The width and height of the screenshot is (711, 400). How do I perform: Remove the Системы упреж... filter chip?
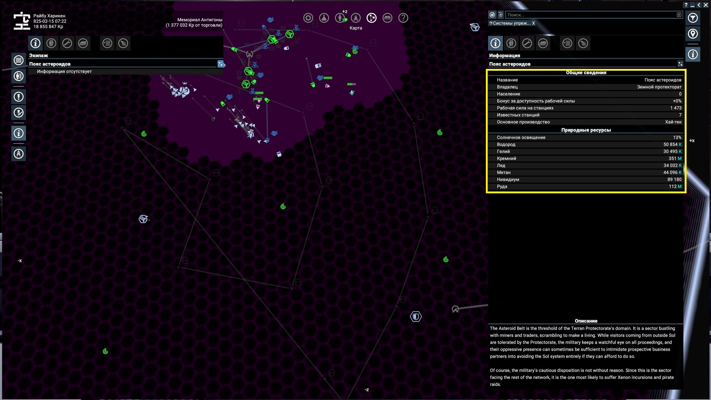(533, 23)
